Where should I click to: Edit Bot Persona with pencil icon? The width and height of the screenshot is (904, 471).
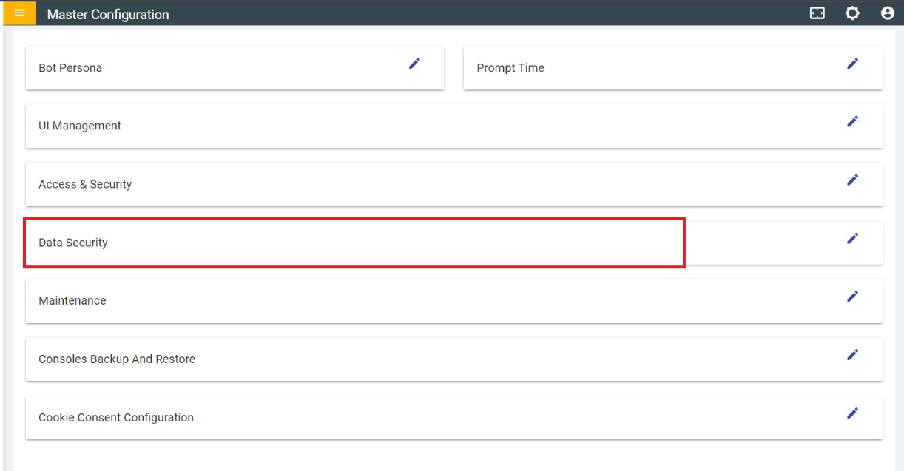pos(414,64)
